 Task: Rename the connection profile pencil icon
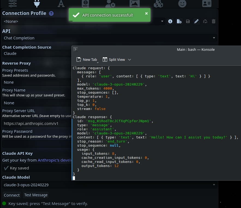pyautogui.click(x=197, y=21)
